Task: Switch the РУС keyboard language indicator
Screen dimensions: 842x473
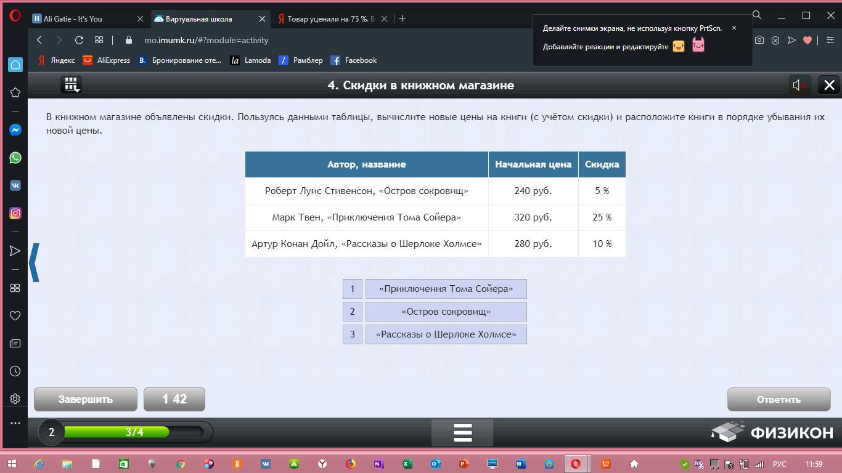Action: tap(779, 464)
